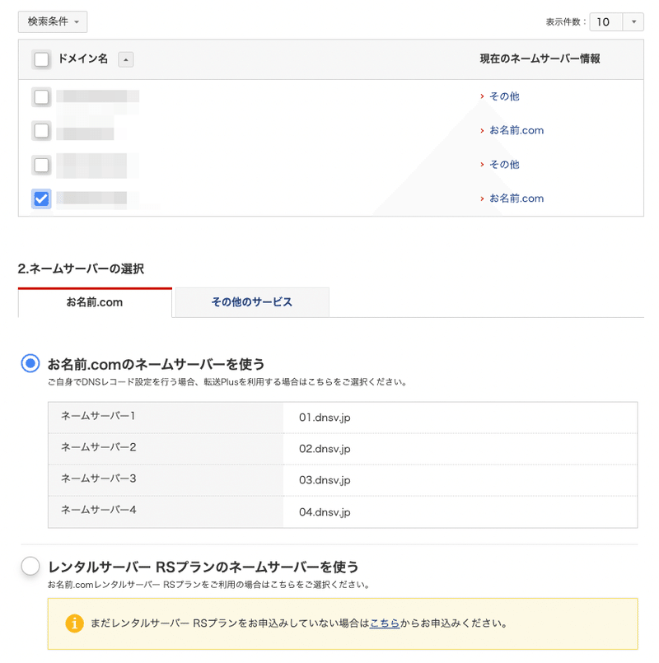Open the 検索条件 dropdown button
Viewport: 659px width, 663px height.
point(53,21)
